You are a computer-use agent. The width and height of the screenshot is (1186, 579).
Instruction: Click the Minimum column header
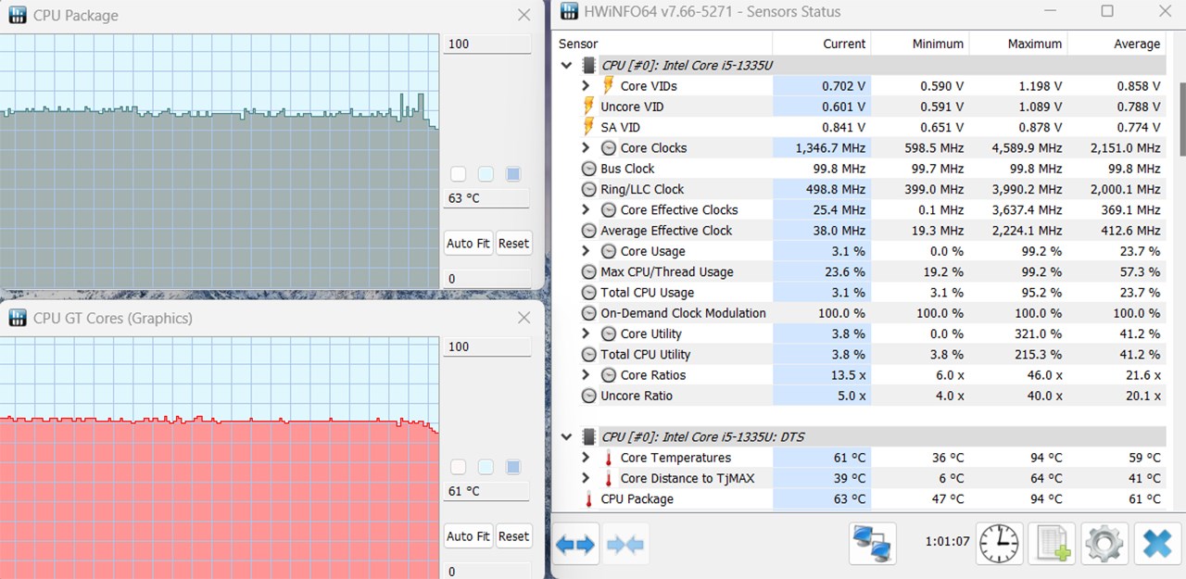tap(920, 44)
